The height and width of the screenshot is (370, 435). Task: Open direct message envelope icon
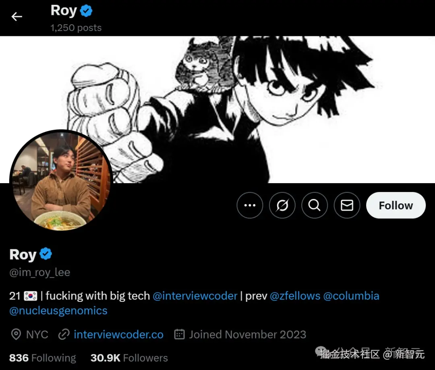pos(347,205)
